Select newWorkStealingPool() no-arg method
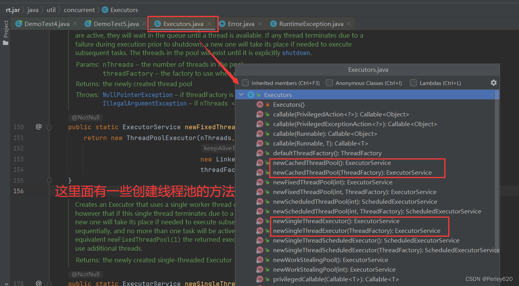 click(x=331, y=260)
